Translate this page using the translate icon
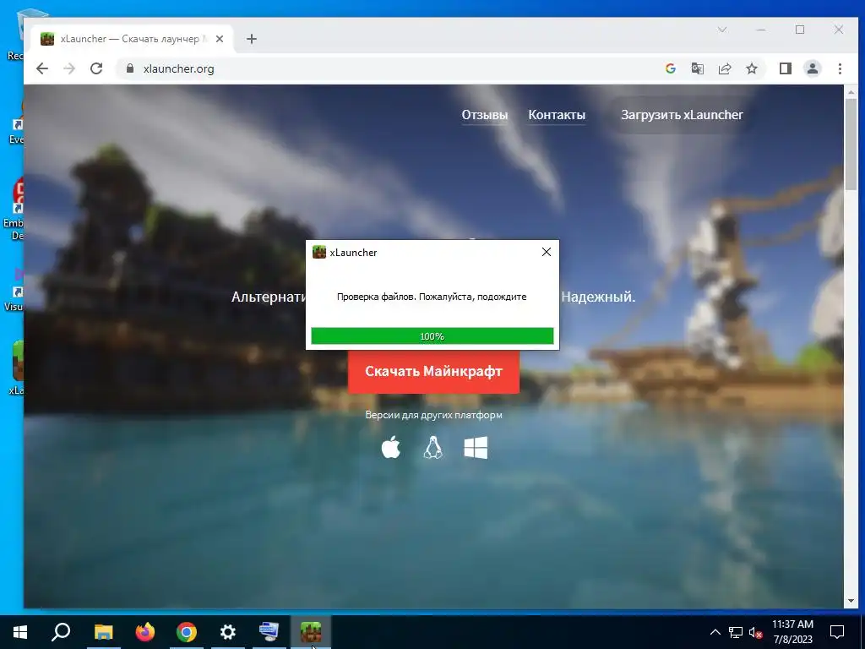This screenshot has height=649, width=865. point(697,68)
